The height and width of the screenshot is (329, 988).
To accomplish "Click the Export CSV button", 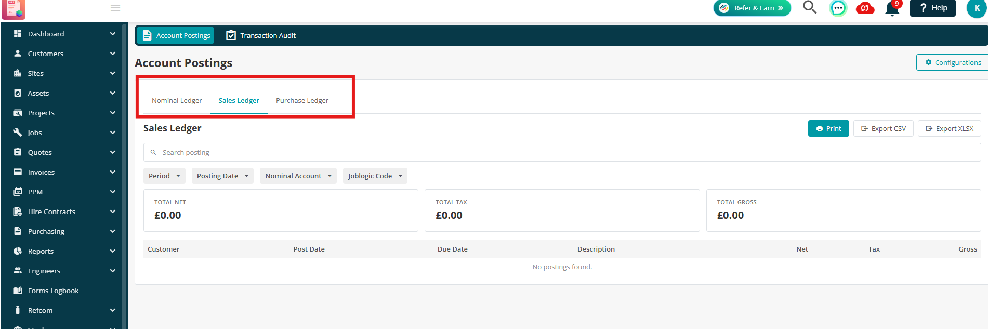I will pos(884,128).
